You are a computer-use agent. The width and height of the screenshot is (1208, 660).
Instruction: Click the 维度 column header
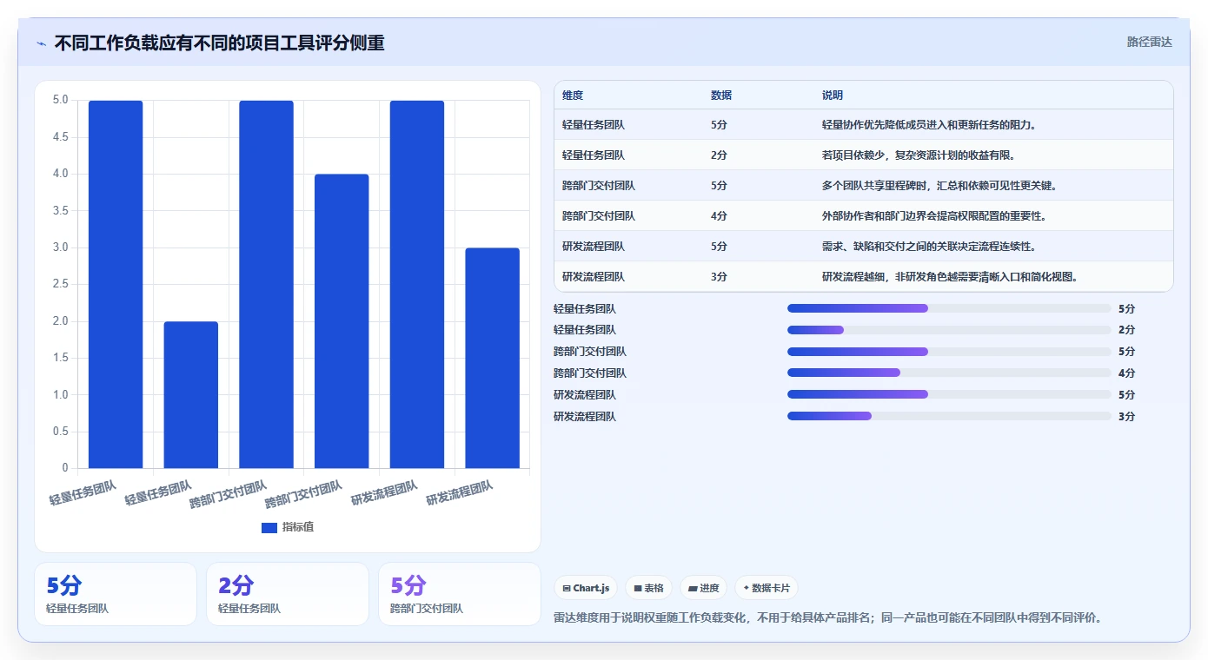(573, 96)
